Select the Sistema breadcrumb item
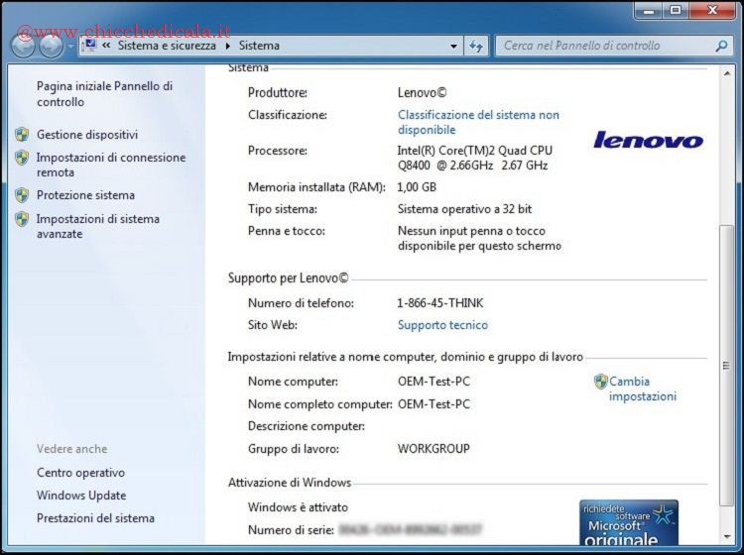The image size is (744, 555). (x=259, y=46)
